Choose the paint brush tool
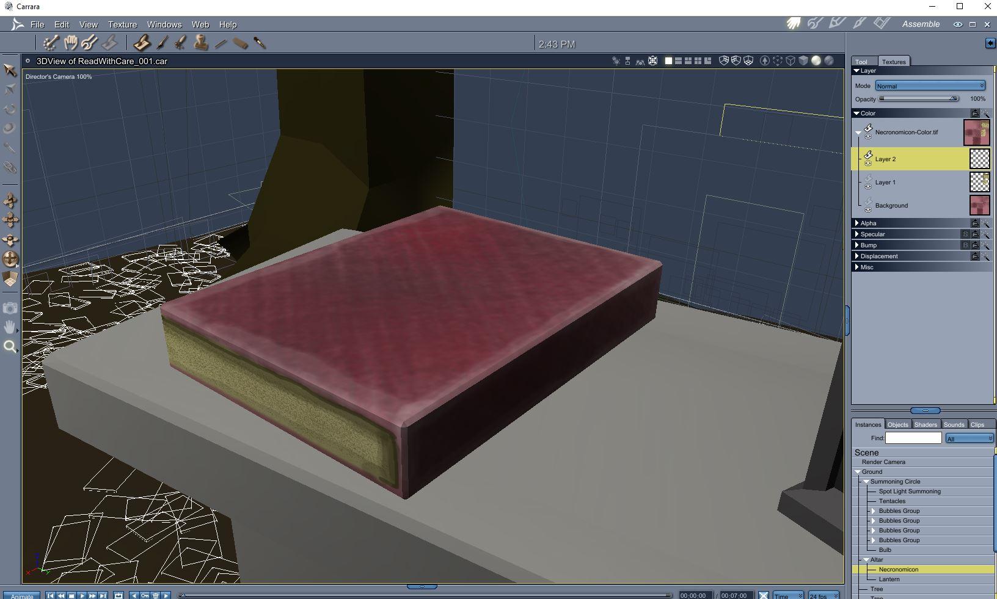 coord(162,43)
